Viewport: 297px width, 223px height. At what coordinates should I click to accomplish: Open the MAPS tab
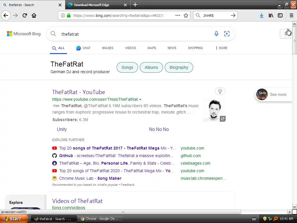coord(152,48)
